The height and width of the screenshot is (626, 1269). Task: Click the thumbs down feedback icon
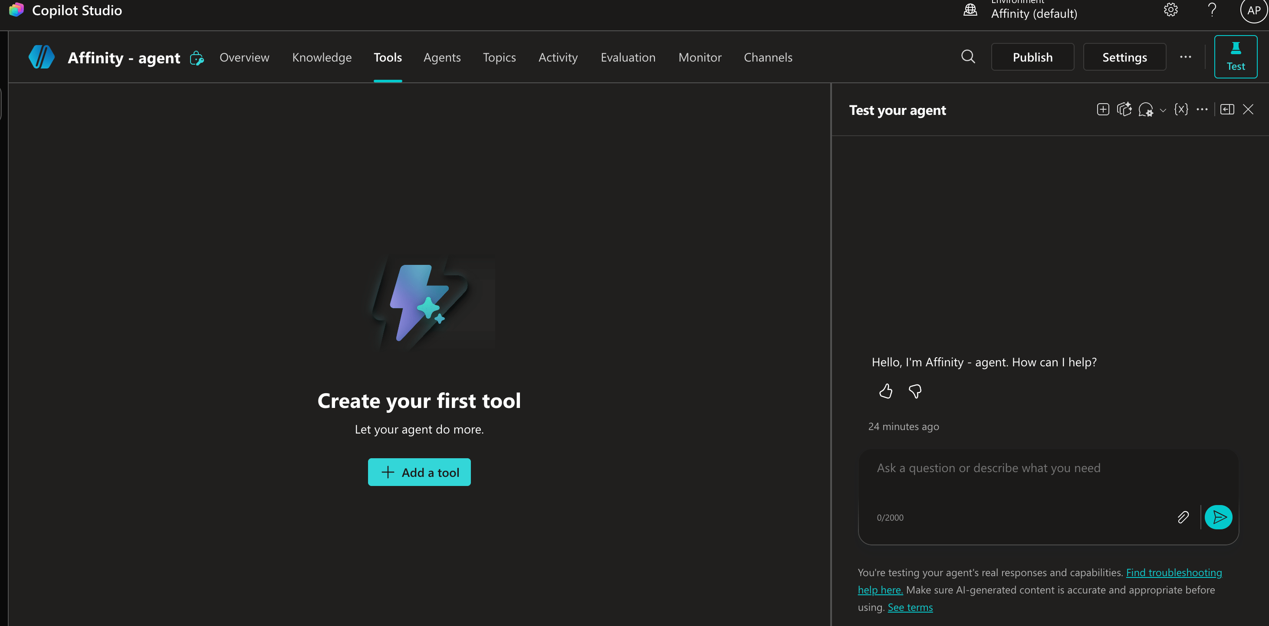[915, 391]
